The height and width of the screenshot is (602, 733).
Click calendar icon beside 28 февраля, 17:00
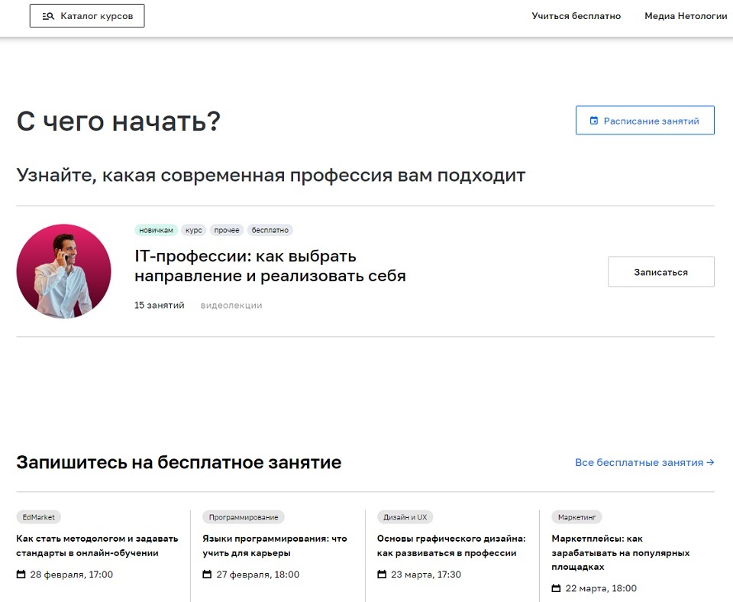[21, 574]
